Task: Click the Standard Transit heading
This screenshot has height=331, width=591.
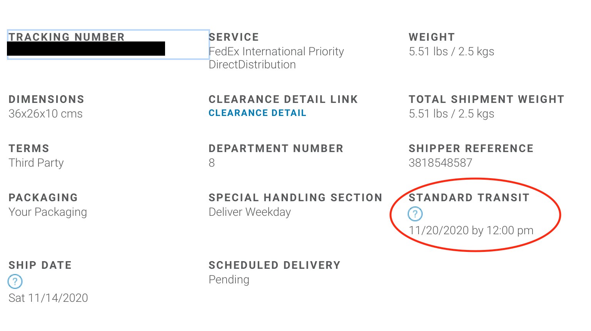Action: point(469,197)
